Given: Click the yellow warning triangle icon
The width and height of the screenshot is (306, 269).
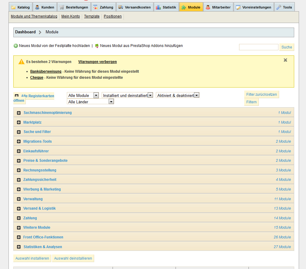Looking at the screenshot, I should (x=21, y=62).
